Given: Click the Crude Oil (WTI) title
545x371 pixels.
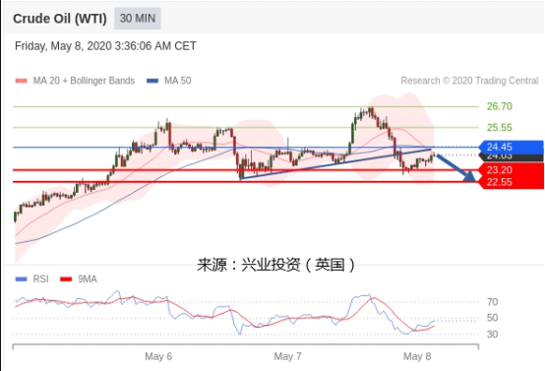Looking at the screenshot, I should coord(60,19).
